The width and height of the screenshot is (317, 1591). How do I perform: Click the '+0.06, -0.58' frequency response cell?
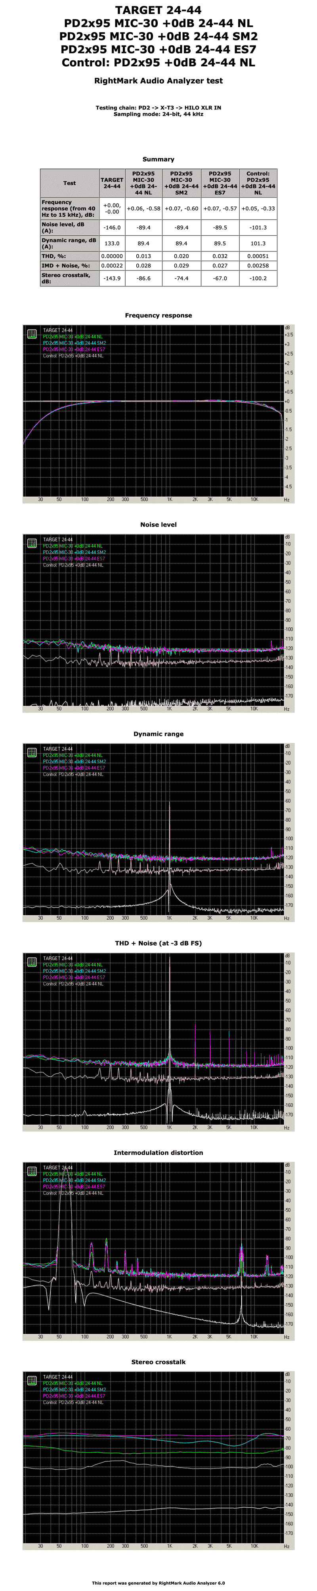(x=144, y=209)
